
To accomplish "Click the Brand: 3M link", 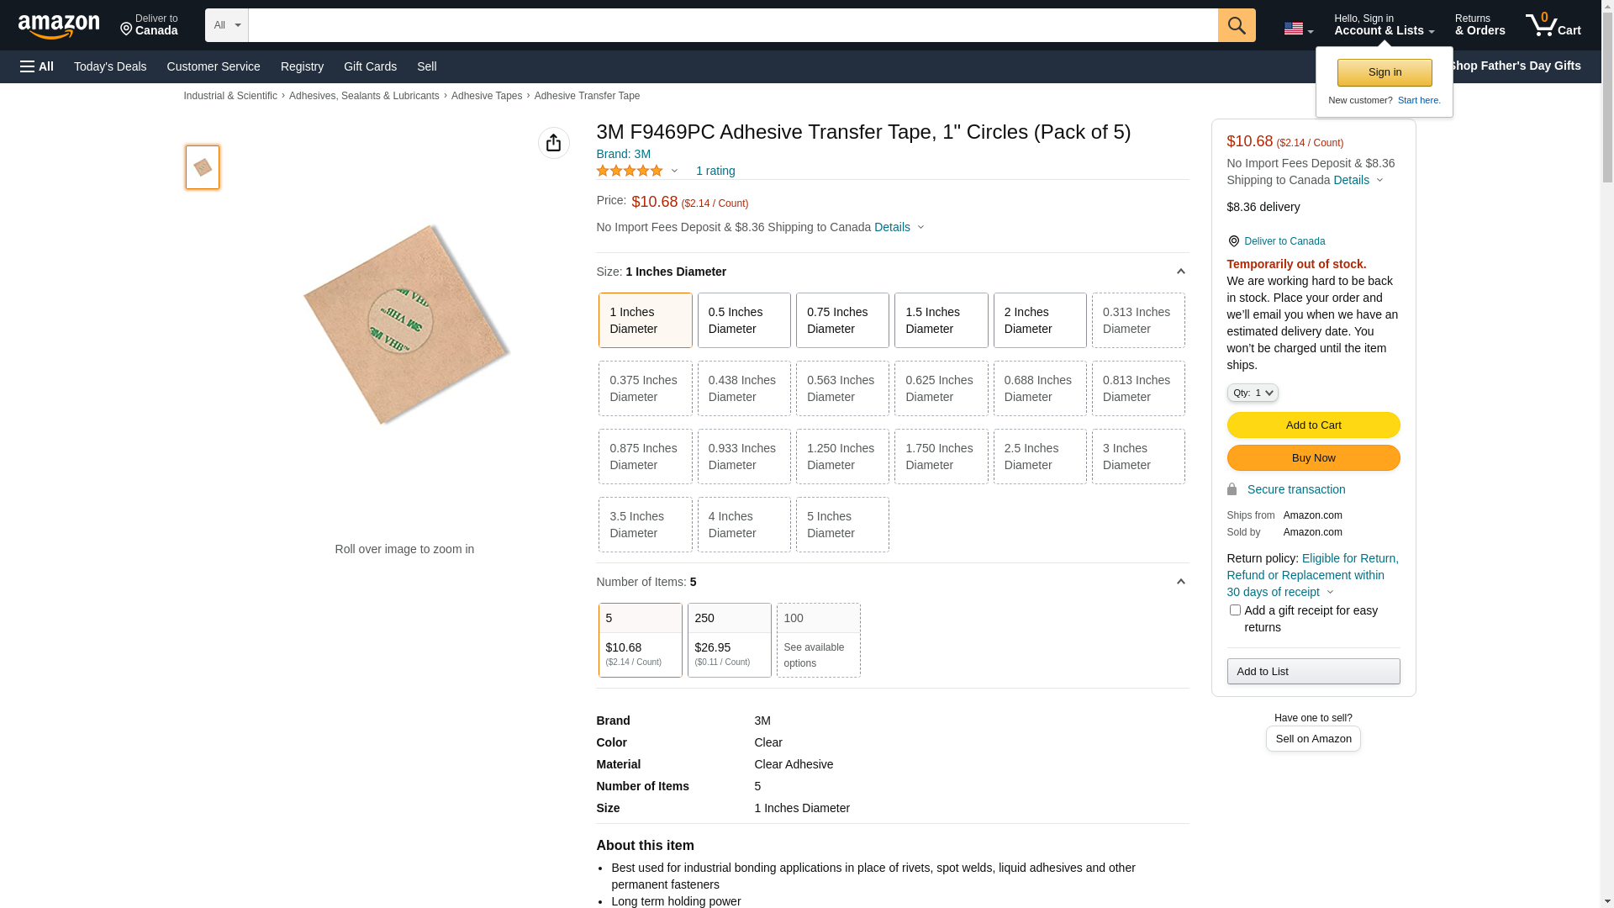I will point(623,154).
